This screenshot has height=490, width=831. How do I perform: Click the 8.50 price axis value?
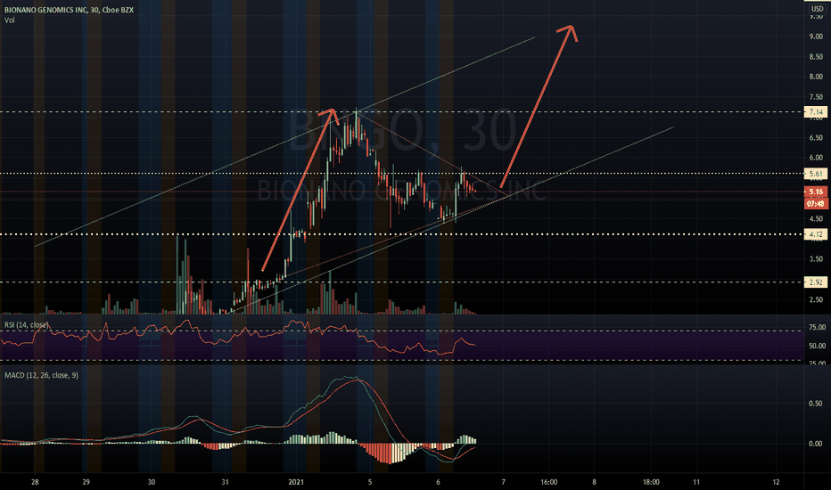click(x=816, y=57)
